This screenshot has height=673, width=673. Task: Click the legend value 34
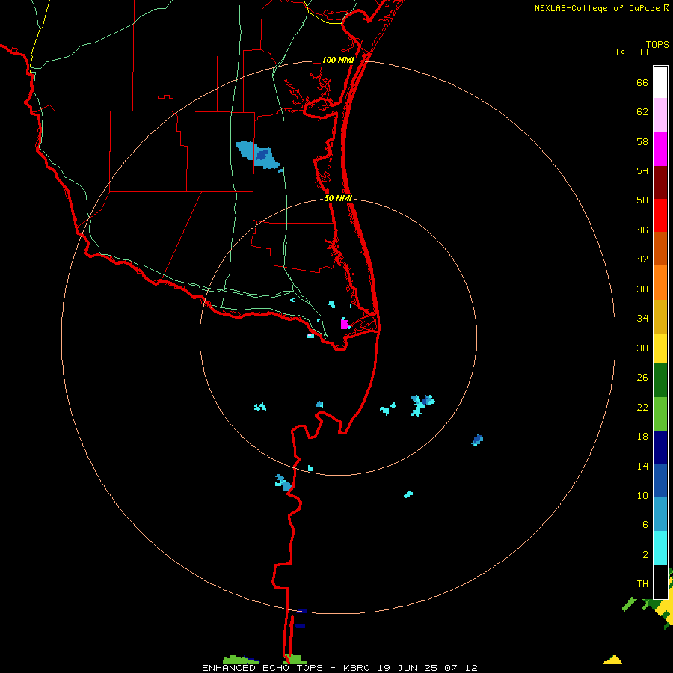click(x=642, y=318)
